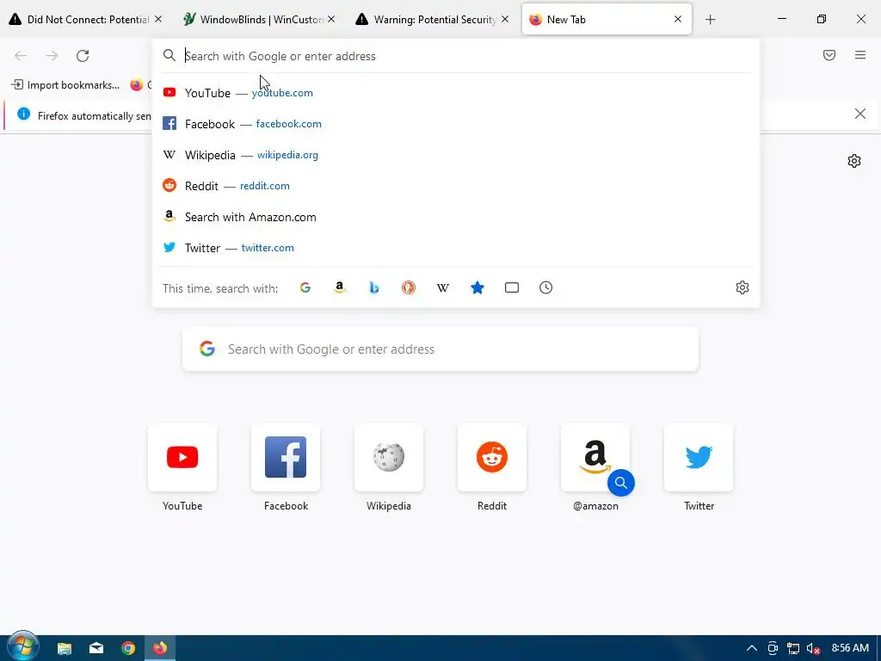Search this time with Bing icon
881x661 pixels.
[x=374, y=287]
